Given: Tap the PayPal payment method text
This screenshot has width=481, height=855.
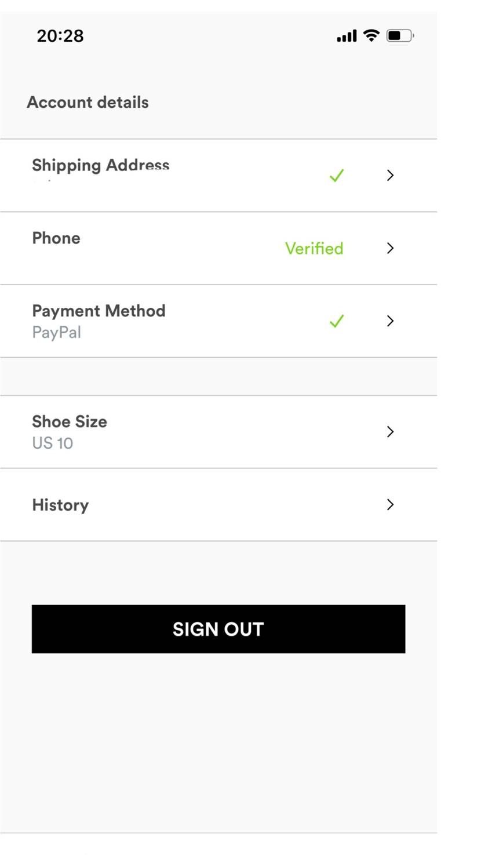Looking at the screenshot, I should pyautogui.click(x=57, y=333).
